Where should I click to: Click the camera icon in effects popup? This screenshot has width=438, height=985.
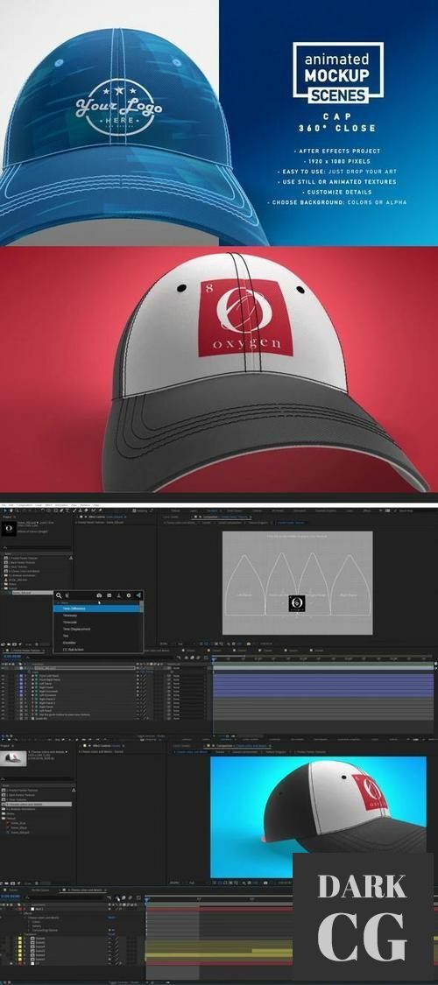pos(99,595)
